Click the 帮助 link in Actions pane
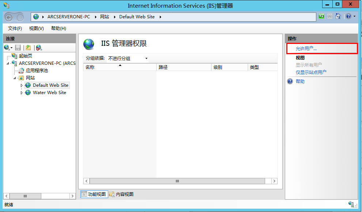 coord(300,81)
